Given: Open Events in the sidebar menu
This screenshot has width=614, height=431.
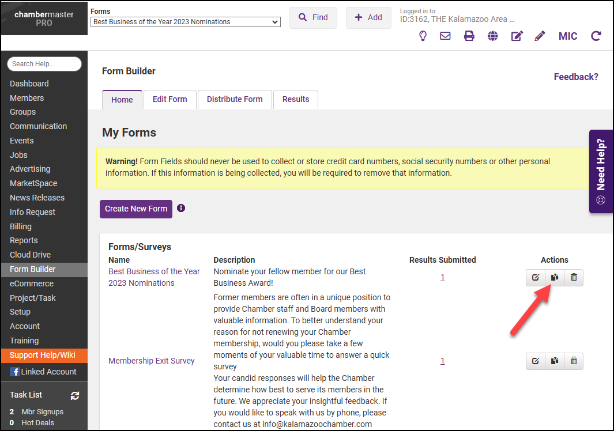Looking at the screenshot, I should (x=22, y=141).
